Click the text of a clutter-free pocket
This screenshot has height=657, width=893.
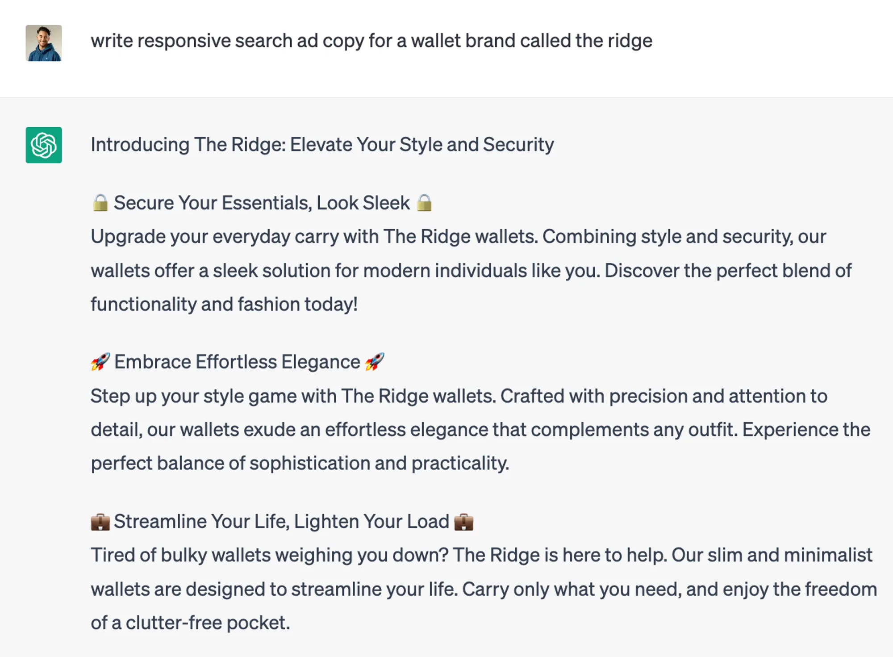click(x=190, y=623)
